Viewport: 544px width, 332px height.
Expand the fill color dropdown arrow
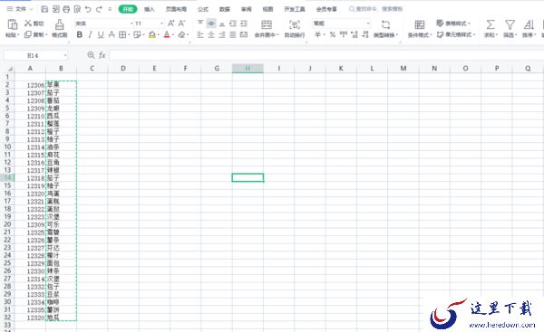tap(159, 34)
